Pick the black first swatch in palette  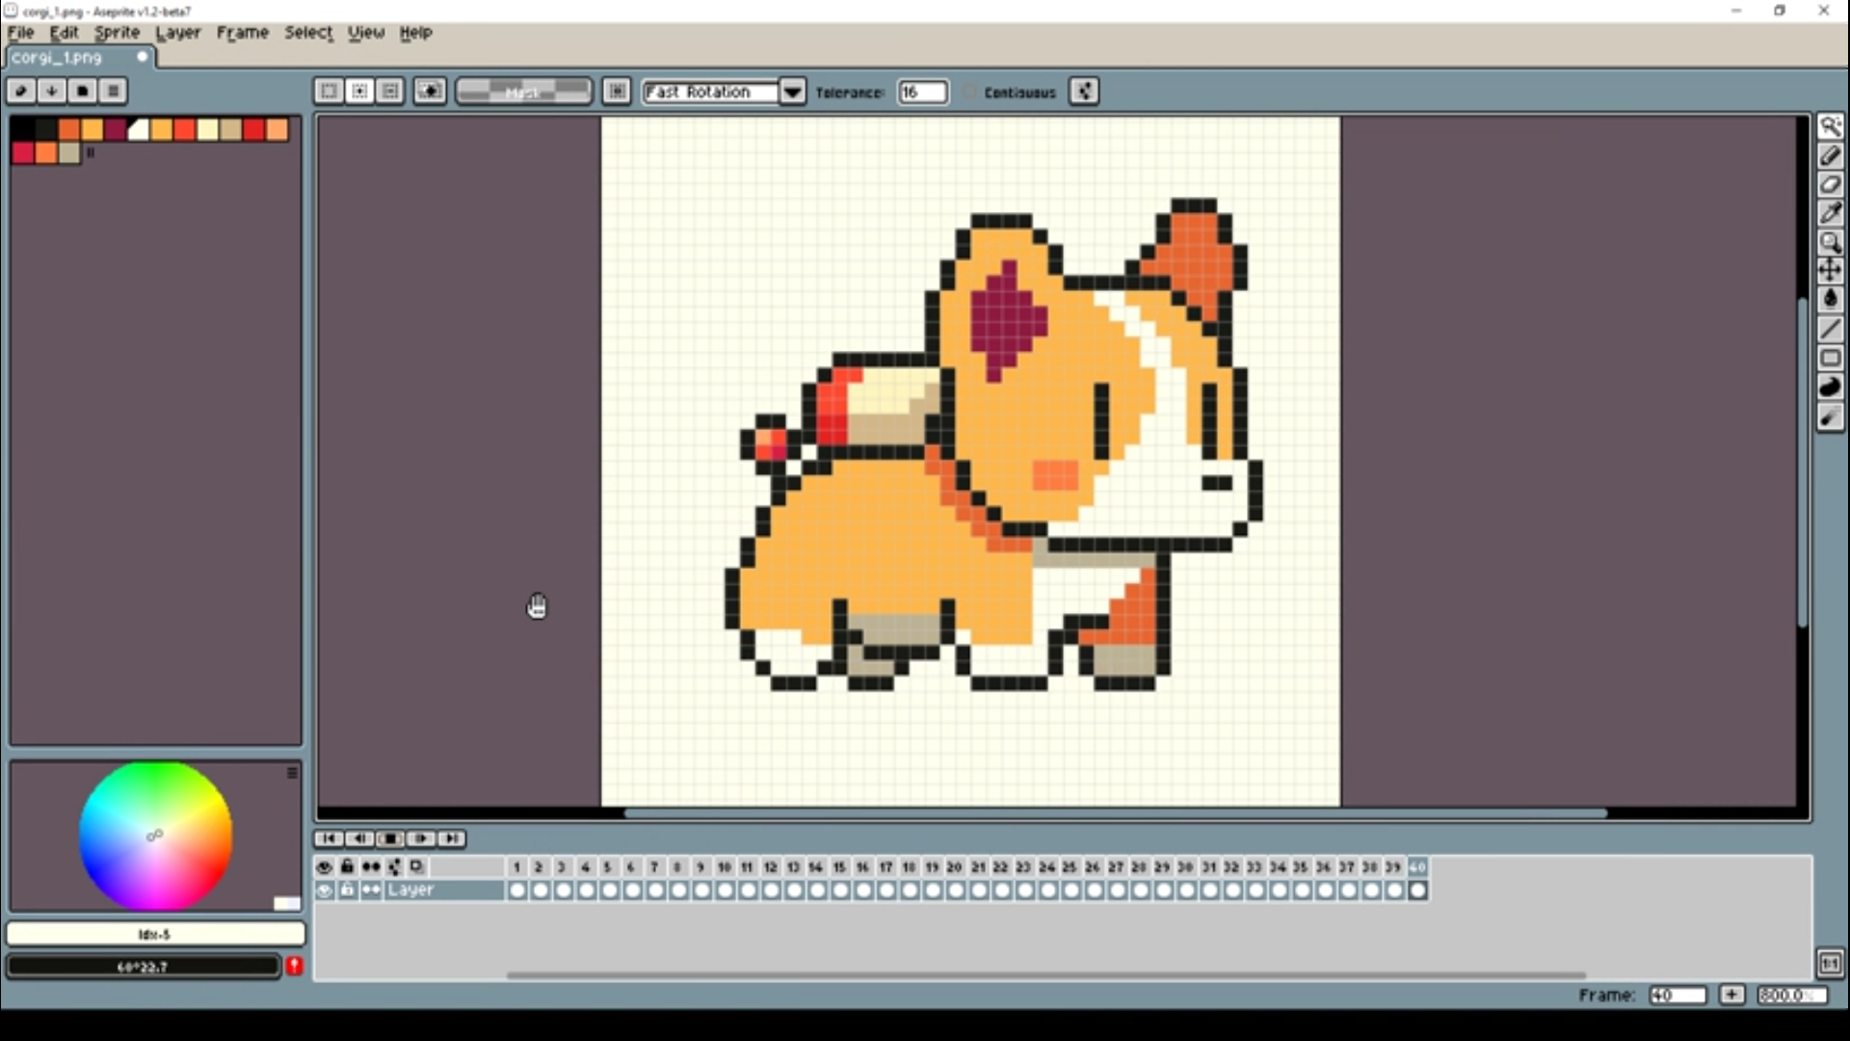[x=22, y=129]
